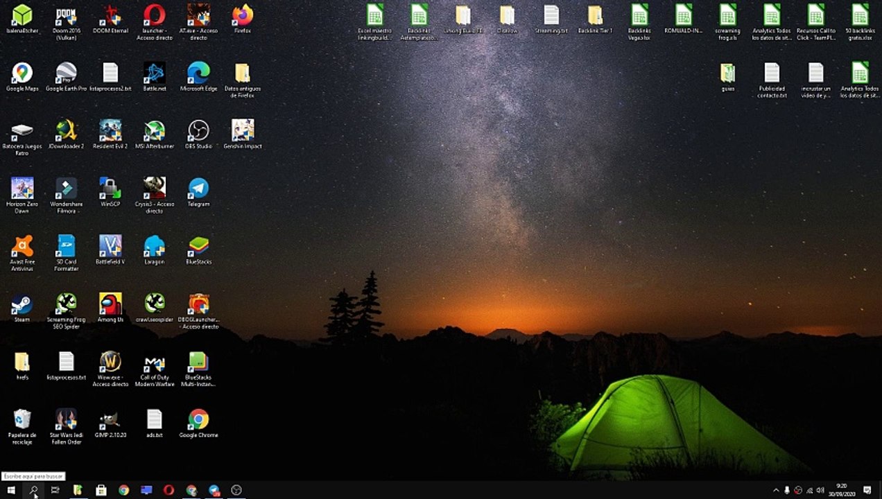Select the Batocera Juegos Retro shortcut
882x499 pixels.
pos(22,138)
